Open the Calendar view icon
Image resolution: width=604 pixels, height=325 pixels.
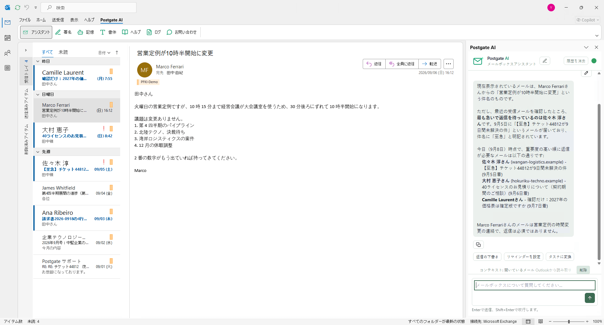(x=8, y=38)
